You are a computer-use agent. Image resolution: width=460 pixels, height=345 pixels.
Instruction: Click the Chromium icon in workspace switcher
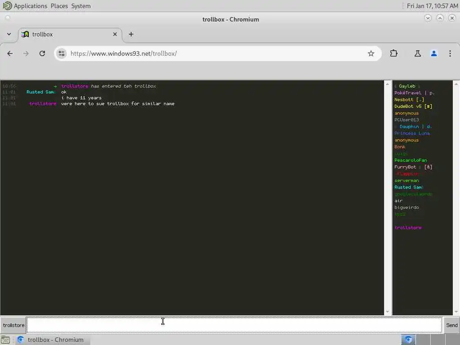[408, 340]
